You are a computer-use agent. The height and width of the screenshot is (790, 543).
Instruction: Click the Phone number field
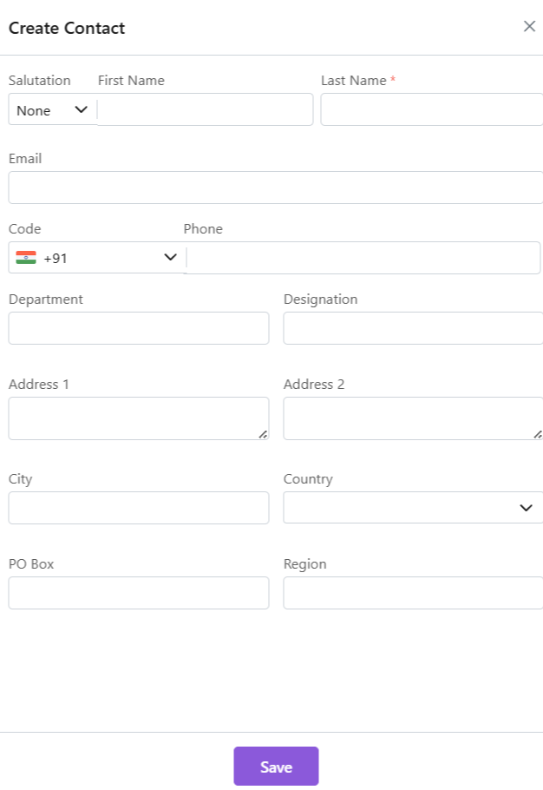[x=363, y=258]
